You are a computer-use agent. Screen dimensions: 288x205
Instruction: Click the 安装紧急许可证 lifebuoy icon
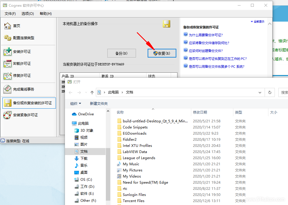click(8, 115)
